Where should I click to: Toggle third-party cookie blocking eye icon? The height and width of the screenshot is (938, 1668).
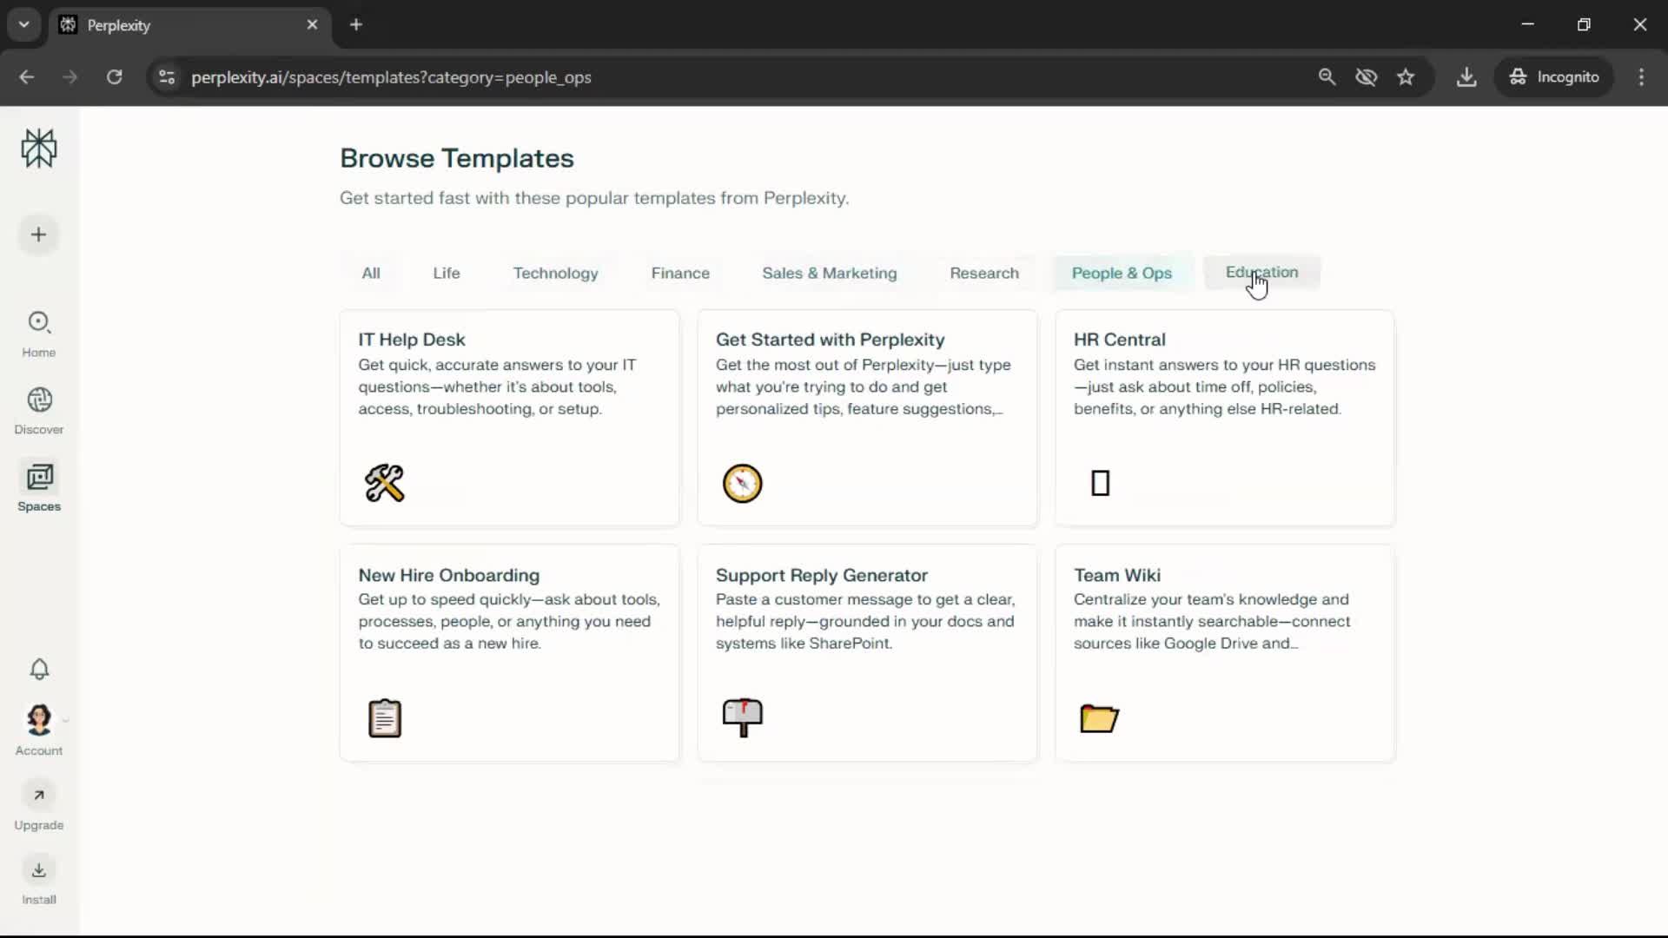tap(1366, 76)
